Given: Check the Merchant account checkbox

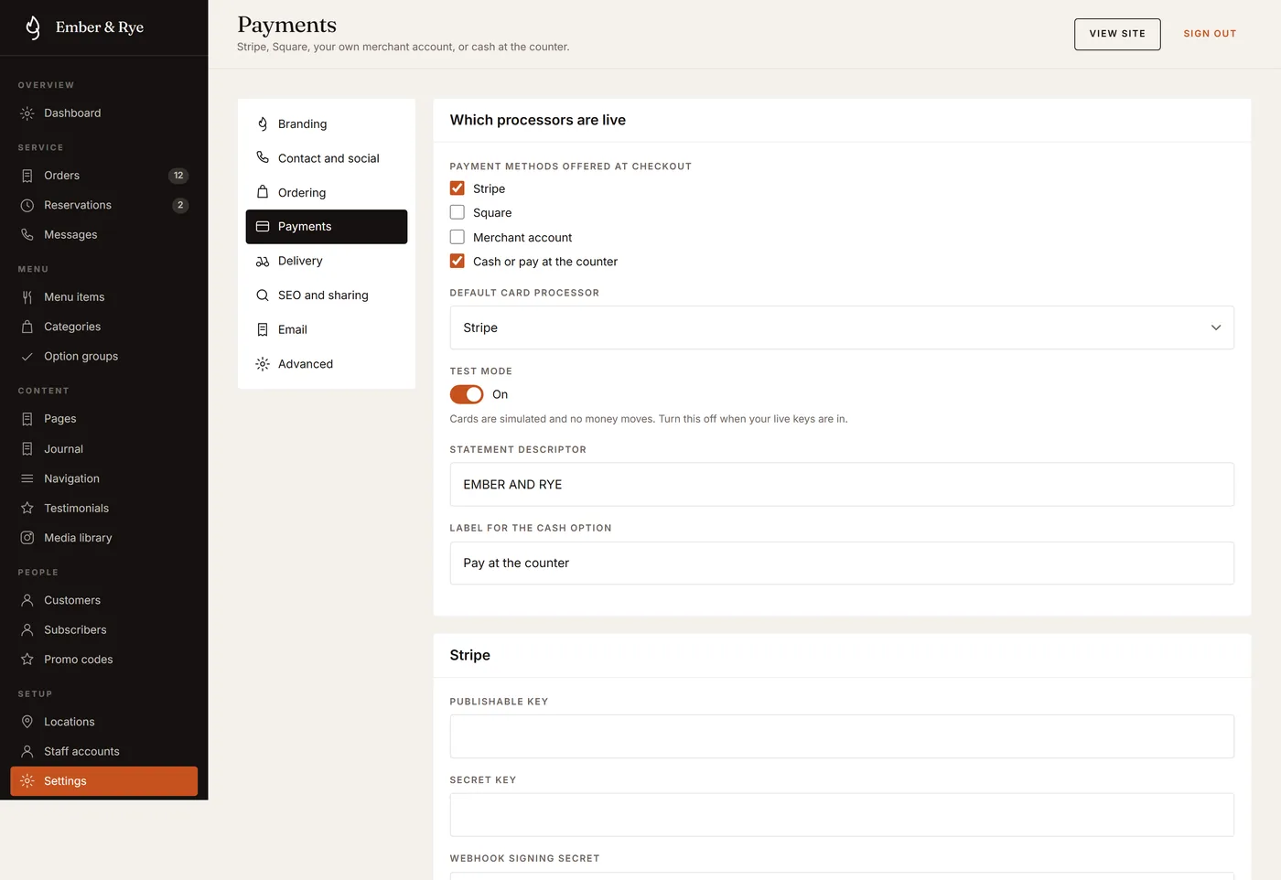Looking at the screenshot, I should click(x=457, y=237).
